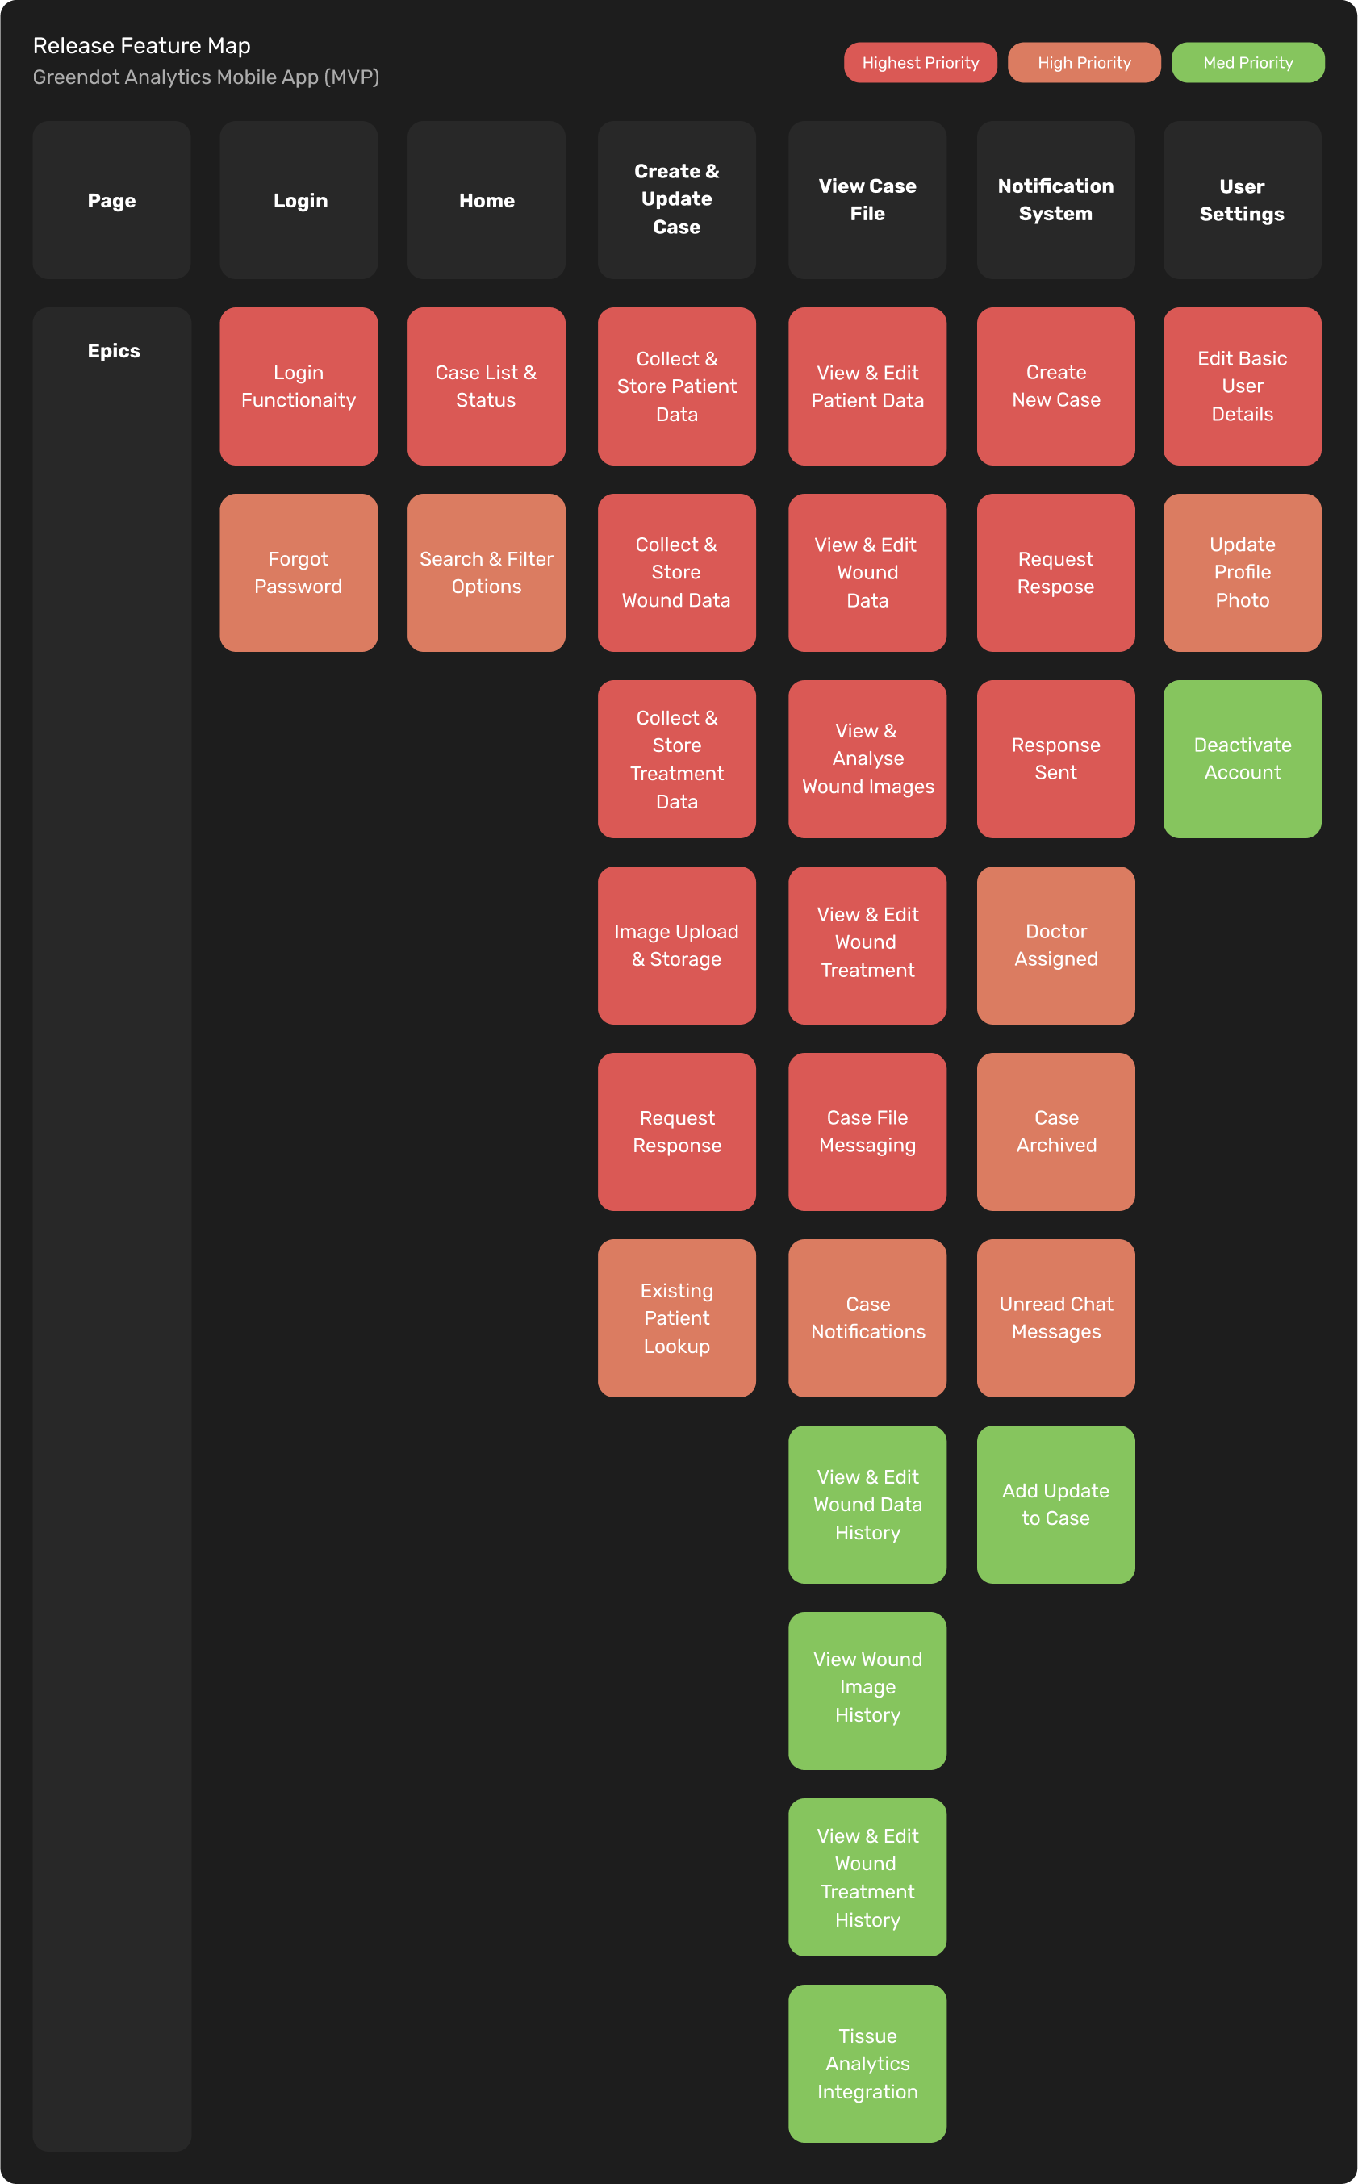Click the Add Update to Case card

[x=1055, y=1504]
